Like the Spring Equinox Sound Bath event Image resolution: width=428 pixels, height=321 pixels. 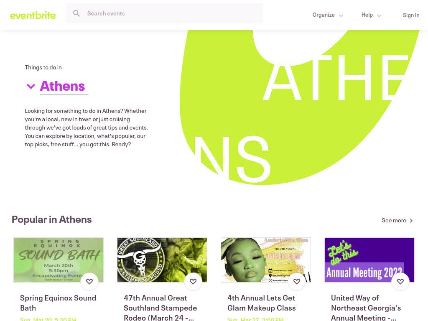(x=89, y=281)
